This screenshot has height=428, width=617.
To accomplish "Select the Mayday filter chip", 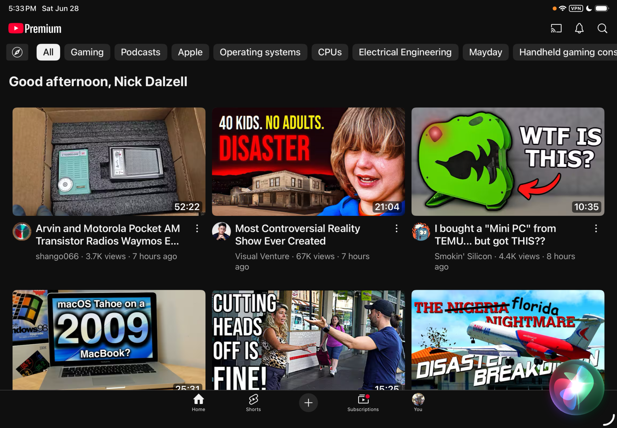I will tap(486, 52).
